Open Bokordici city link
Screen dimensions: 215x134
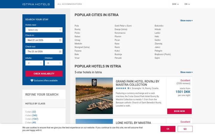(159, 26)
